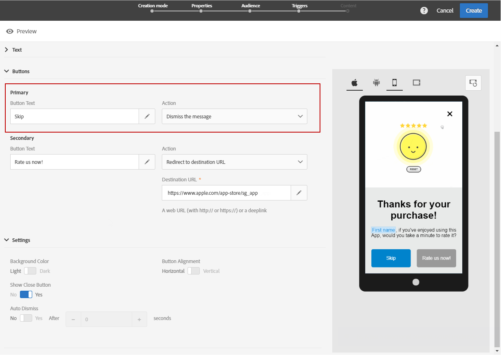
Task: Click pencil icon beside Rate us now!
Action: (x=147, y=162)
